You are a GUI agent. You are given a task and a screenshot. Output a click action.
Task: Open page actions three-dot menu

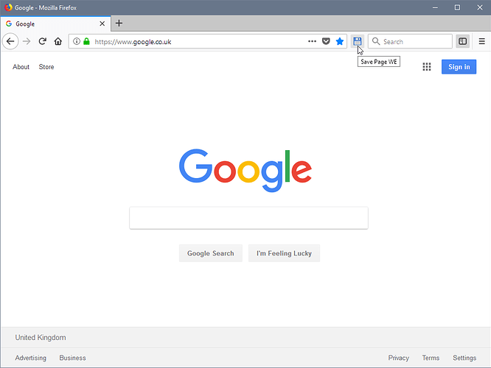pyautogui.click(x=312, y=41)
